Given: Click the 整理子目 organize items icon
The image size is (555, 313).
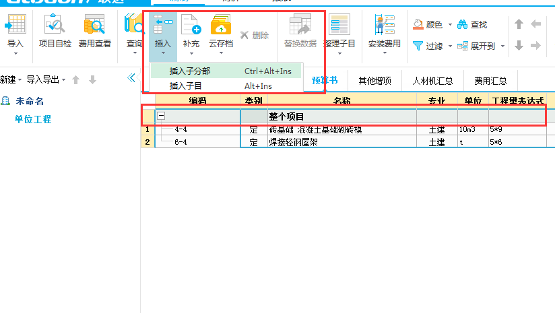Looking at the screenshot, I should [x=339, y=24].
